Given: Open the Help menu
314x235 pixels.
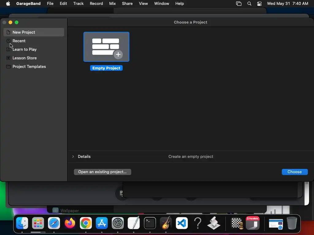Looking at the screenshot, I should coord(179,3).
